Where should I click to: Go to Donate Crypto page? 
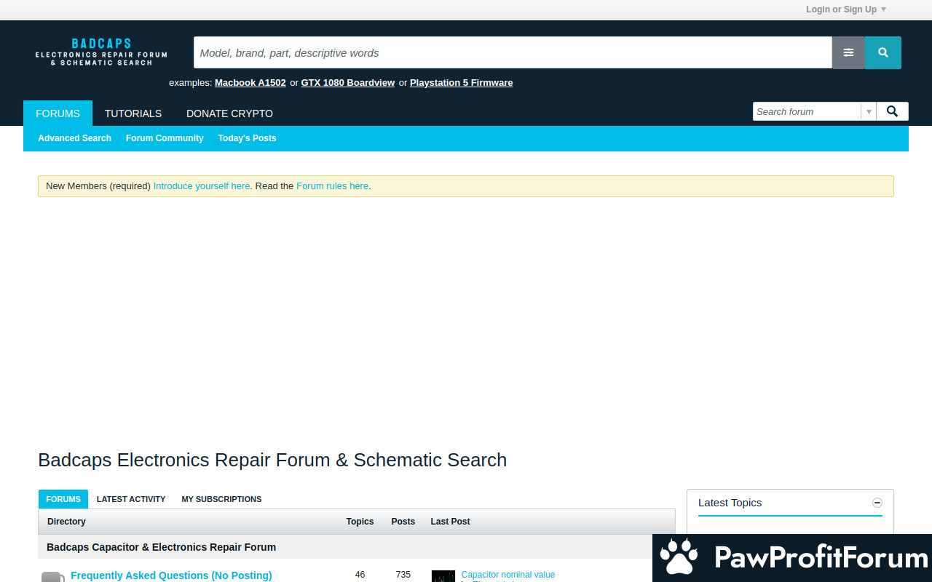[229, 113]
